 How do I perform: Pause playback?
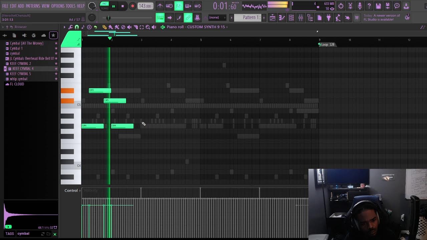point(113,6)
